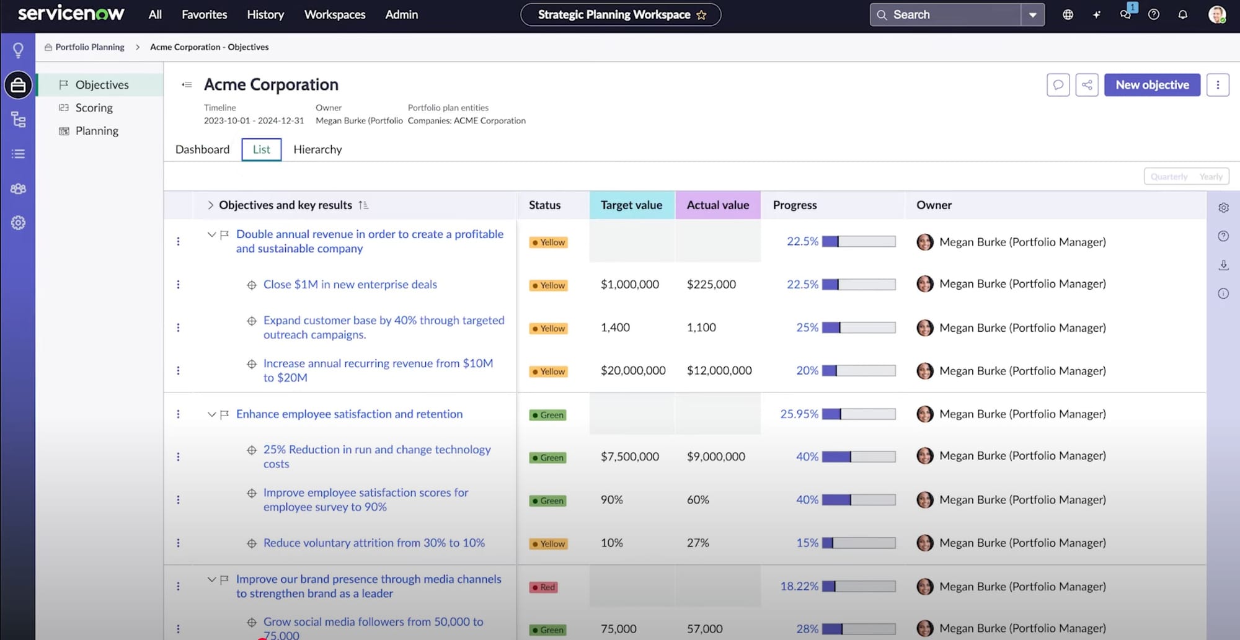Image resolution: width=1240 pixels, height=640 pixels.
Task: Select the List tab
Action: [x=262, y=149]
